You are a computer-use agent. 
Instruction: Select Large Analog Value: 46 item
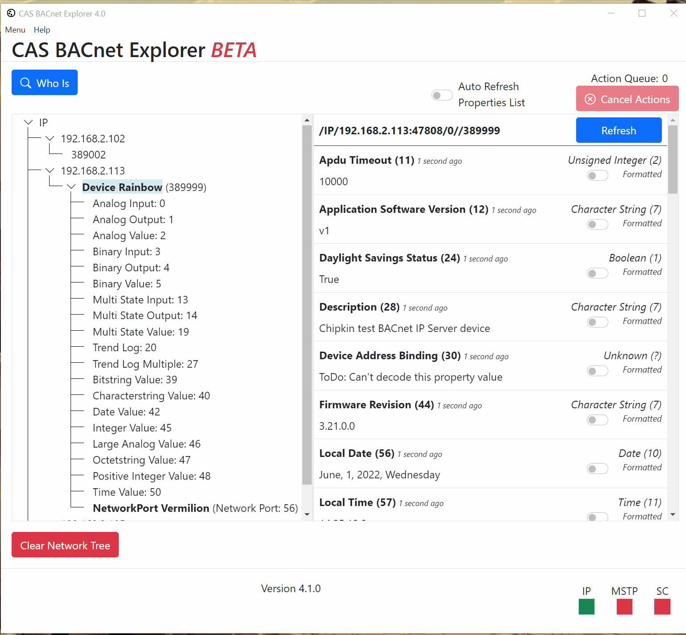(x=146, y=444)
